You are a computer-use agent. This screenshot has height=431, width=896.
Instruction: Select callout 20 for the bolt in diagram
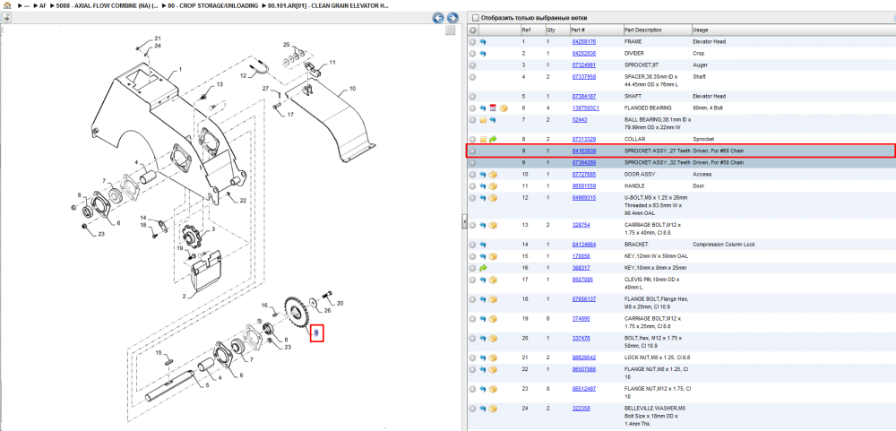[340, 303]
